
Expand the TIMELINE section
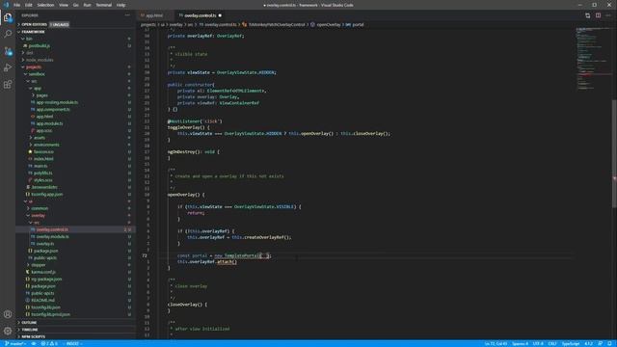coord(30,330)
